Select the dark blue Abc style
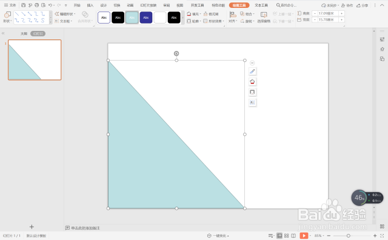This screenshot has width=388, height=240. (x=146, y=18)
